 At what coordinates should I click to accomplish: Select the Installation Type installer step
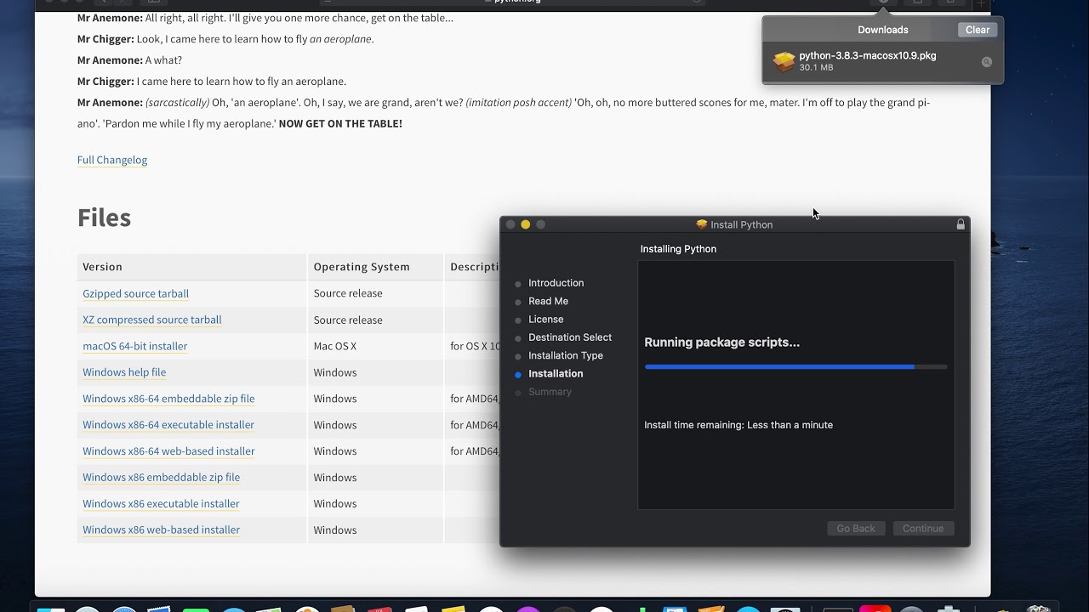pos(566,355)
